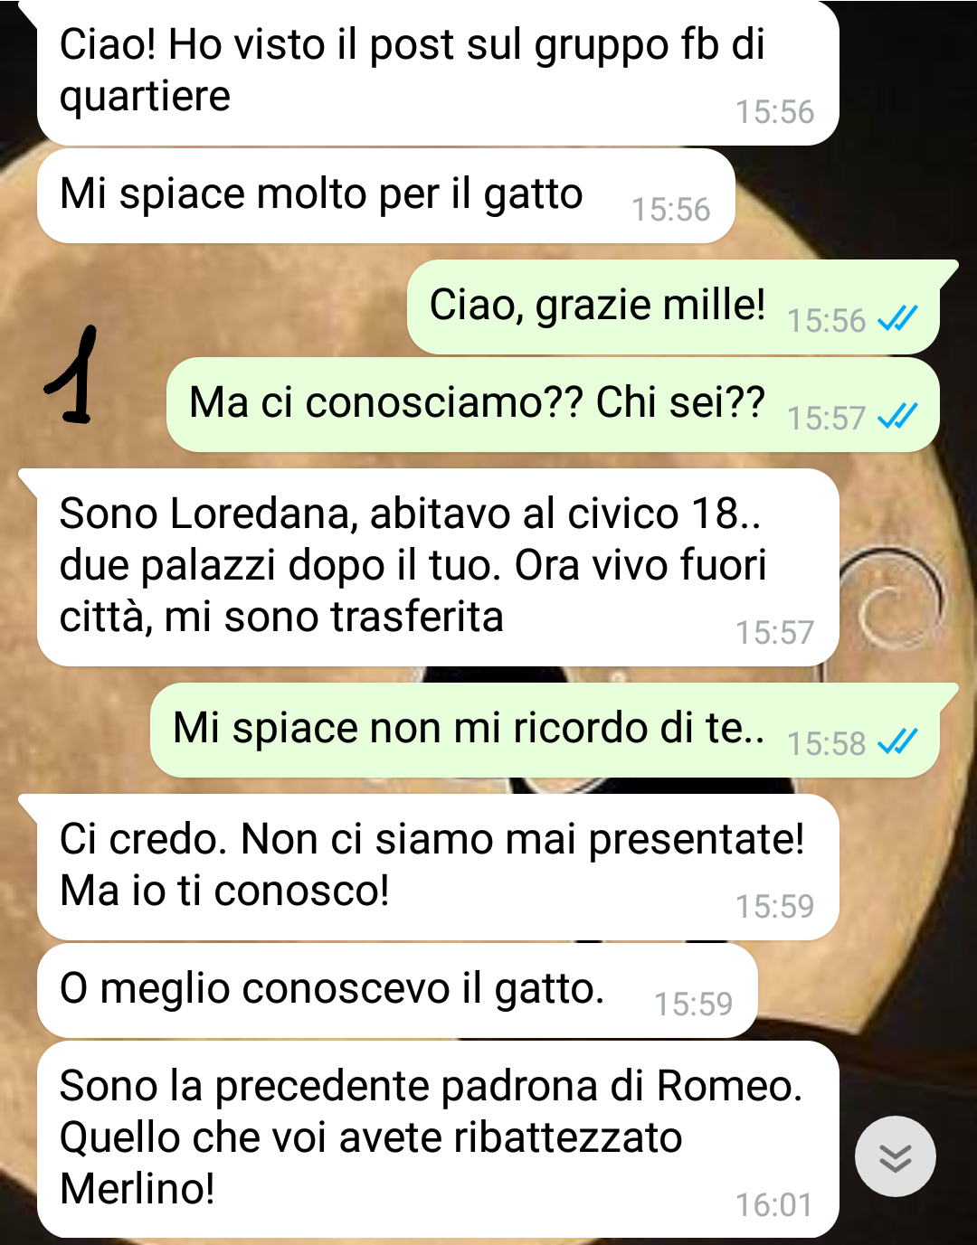Tap the 15:59 timestamp beside 'conoscevo il gatto'
The height and width of the screenshot is (1245, 977).
pos(693,1004)
